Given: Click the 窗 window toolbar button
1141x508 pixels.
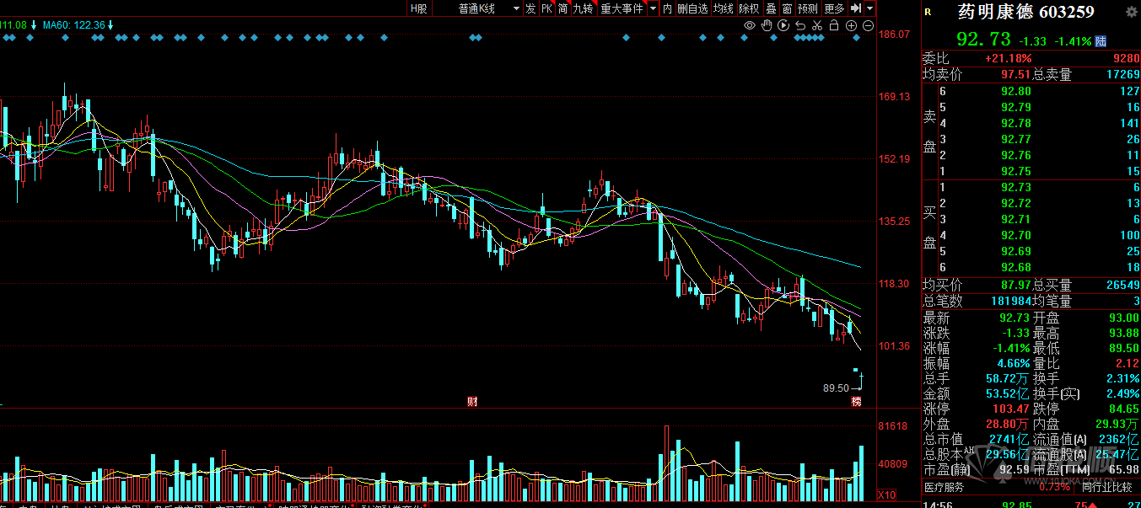Looking at the screenshot, I should pyautogui.click(x=787, y=8).
